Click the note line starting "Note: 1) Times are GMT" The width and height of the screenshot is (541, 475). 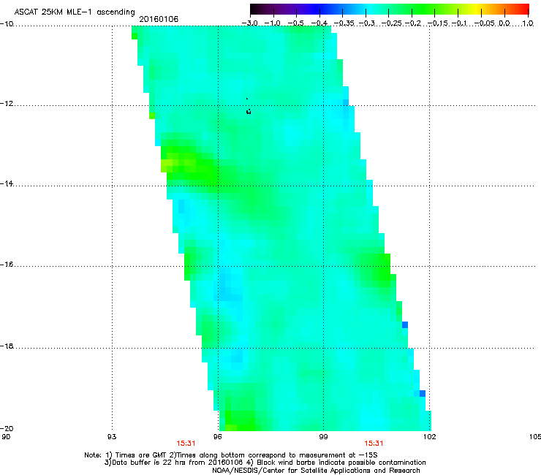[x=231, y=455]
